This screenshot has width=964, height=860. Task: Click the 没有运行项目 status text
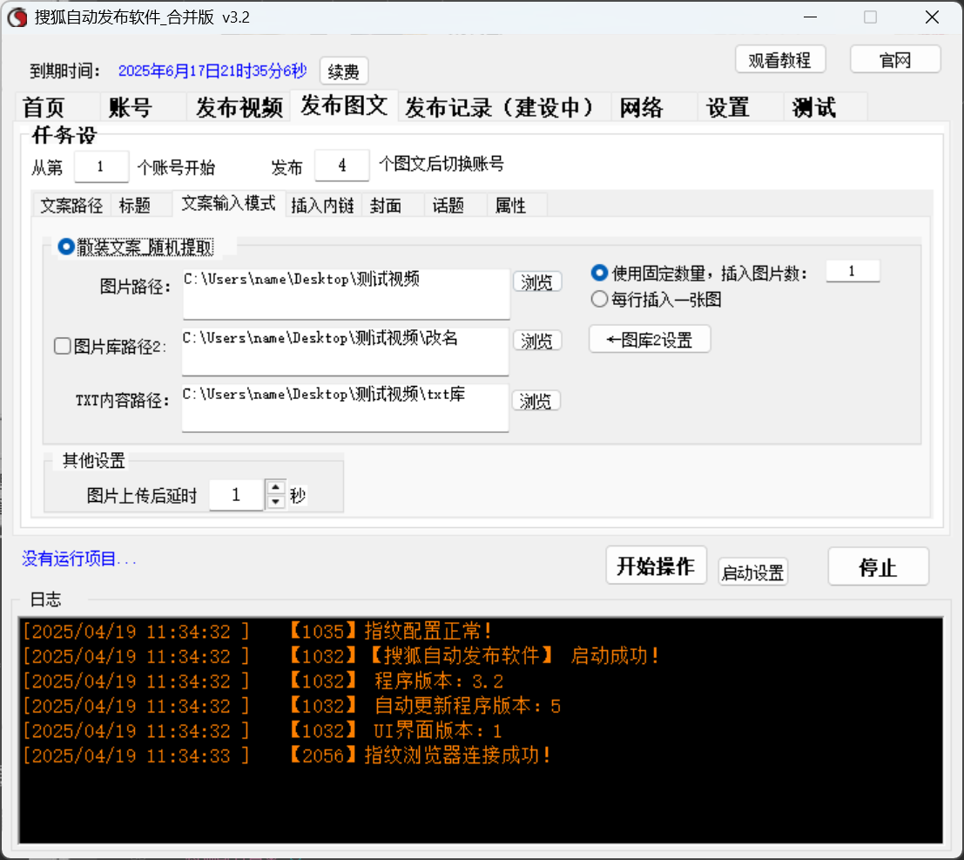[79, 559]
